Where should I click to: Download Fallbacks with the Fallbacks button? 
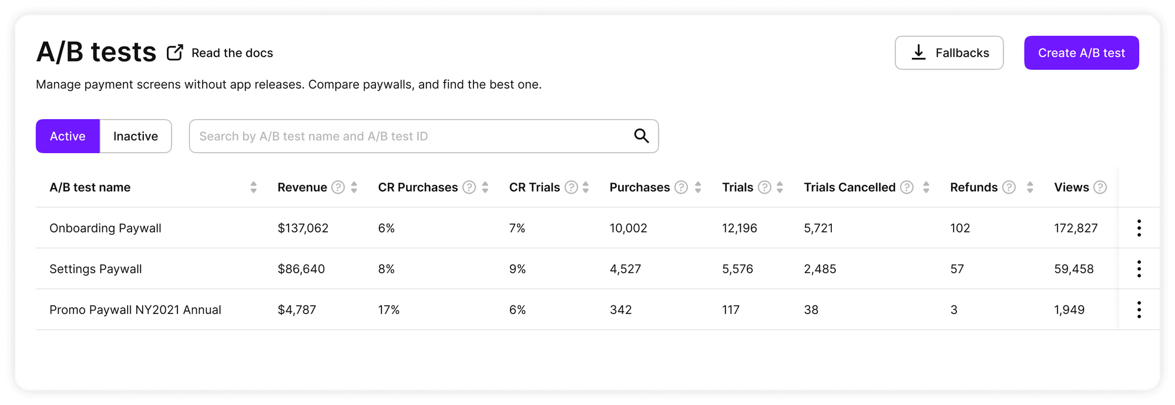(949, 53)
